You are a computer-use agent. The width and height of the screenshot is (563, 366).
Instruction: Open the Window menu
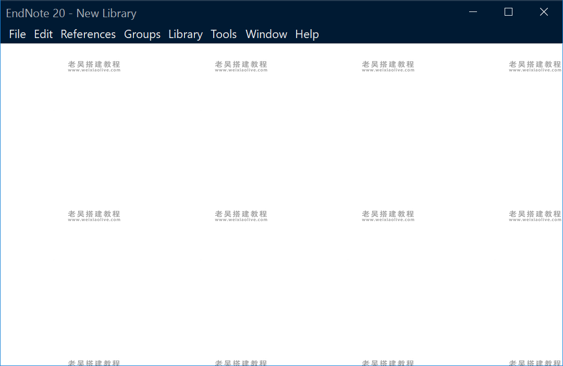(x=266, y=34)
